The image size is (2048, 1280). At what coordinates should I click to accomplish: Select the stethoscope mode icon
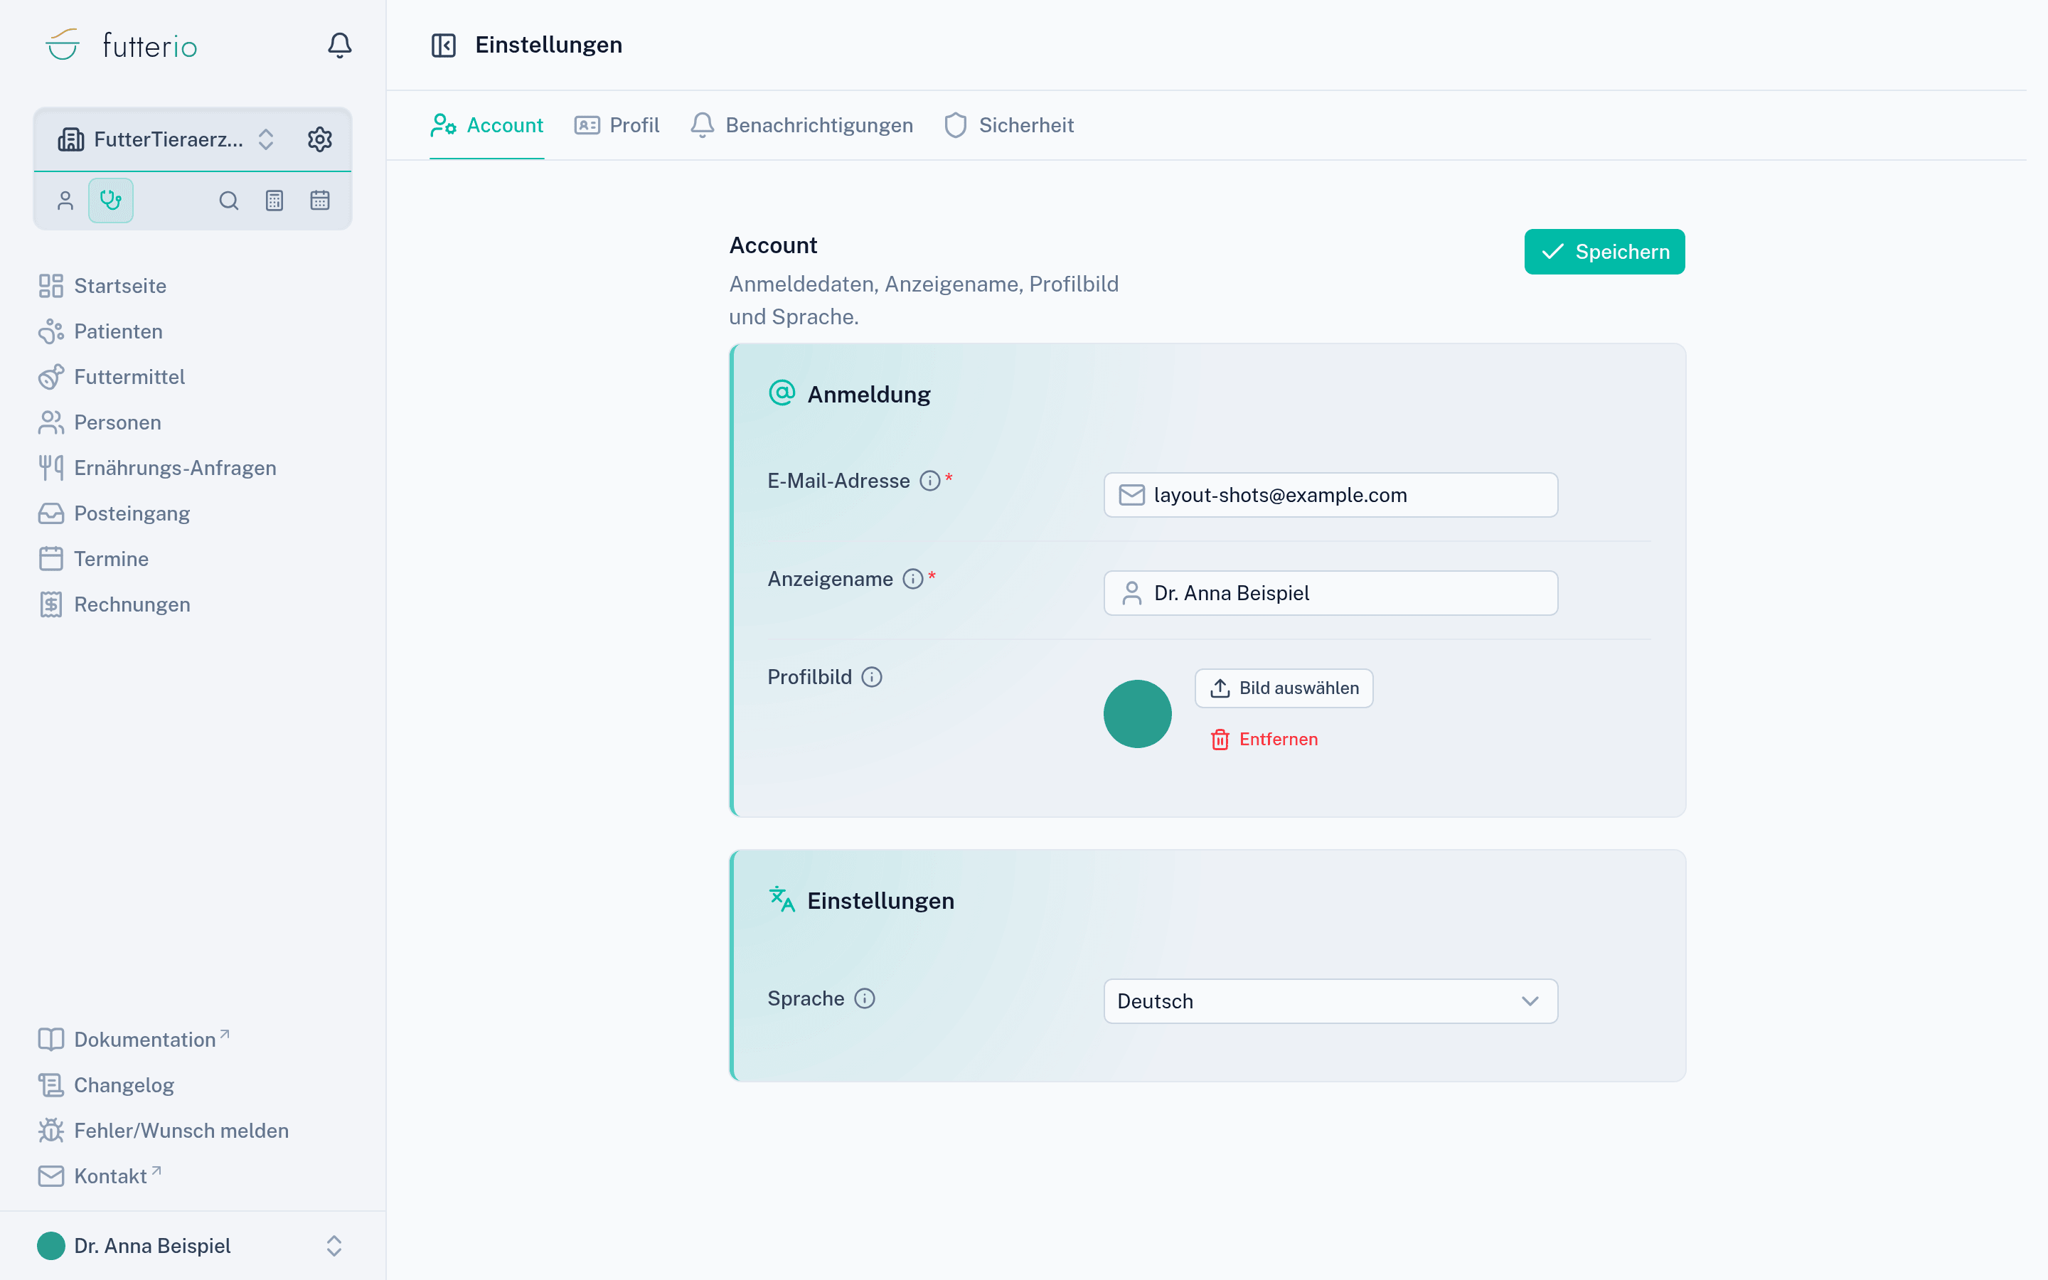click(111, 201)
